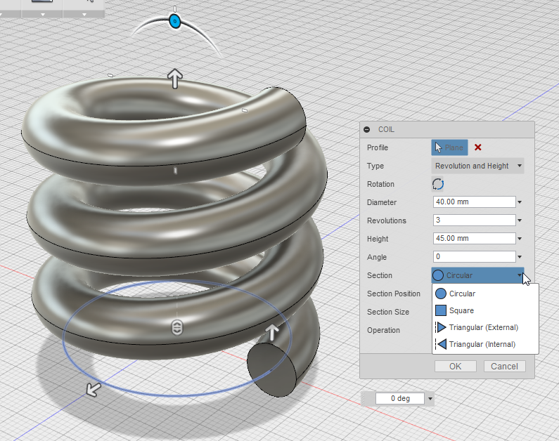This screenshot has width=559, height=441.
Task: Edit the Revolutions field value 3
Action: [x=474, y=220]
